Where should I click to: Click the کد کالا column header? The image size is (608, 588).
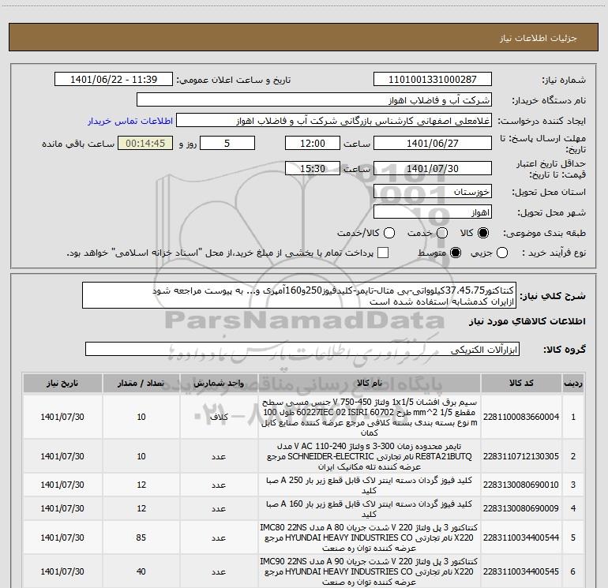pos(521,384)
